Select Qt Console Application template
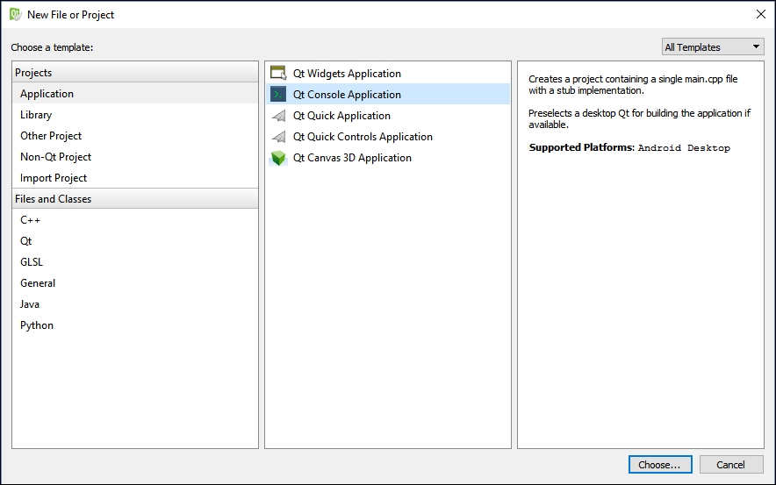 click(387, 94)
